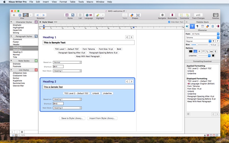Collapse the Character Styles section
The image size is (229, 143).
[11, 22]
